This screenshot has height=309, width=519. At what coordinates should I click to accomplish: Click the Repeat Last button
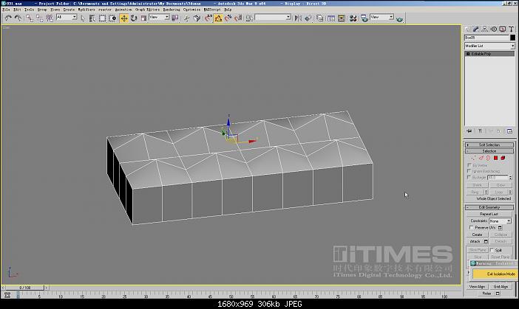pyautogui.click(x=489, y=214)
